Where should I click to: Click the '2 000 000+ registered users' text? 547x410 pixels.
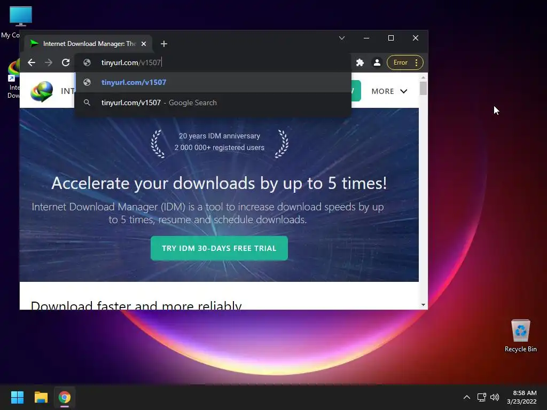click(x=220, y=147)
